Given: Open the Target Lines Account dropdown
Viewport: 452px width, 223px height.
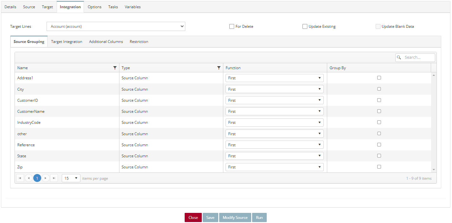Looking at the screenshot, I should click(x=116, y=27).
